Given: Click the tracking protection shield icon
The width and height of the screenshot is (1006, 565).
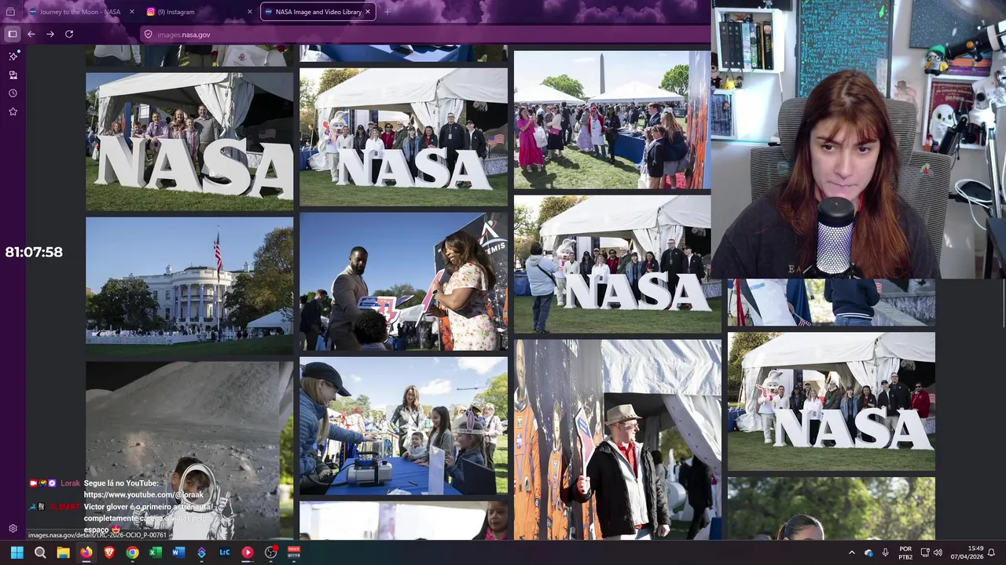Looking at the screenshot, I should pyautogui.click(x=148, y=35).
